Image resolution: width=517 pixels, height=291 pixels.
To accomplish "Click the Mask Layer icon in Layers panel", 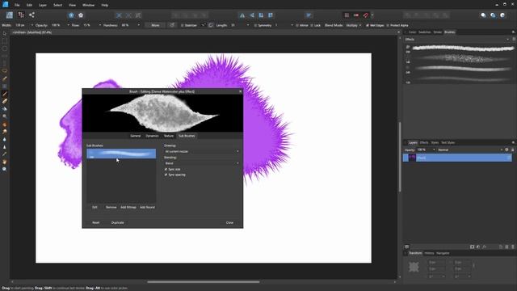I will tap(472, 247).
